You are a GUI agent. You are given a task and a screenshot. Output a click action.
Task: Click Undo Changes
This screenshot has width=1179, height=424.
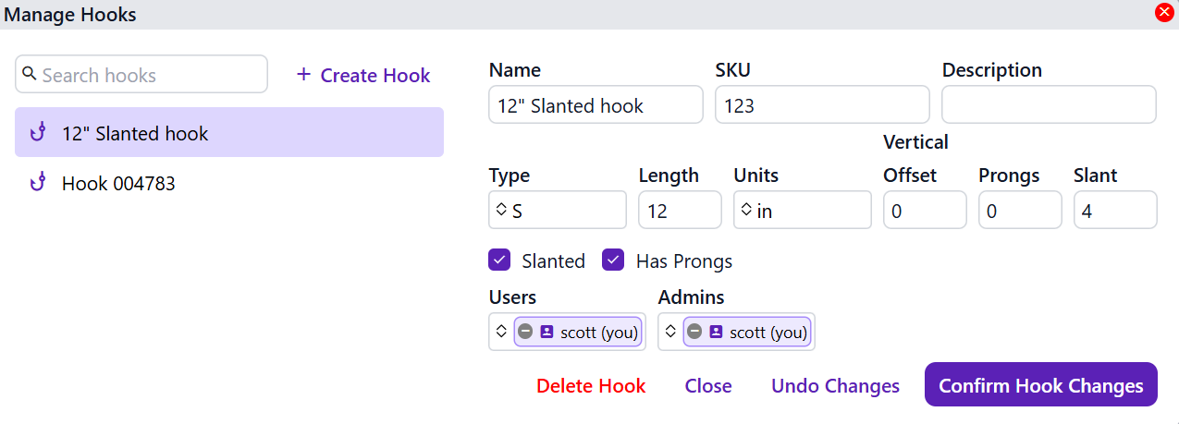pyautogui.click(x=835, y=386)
